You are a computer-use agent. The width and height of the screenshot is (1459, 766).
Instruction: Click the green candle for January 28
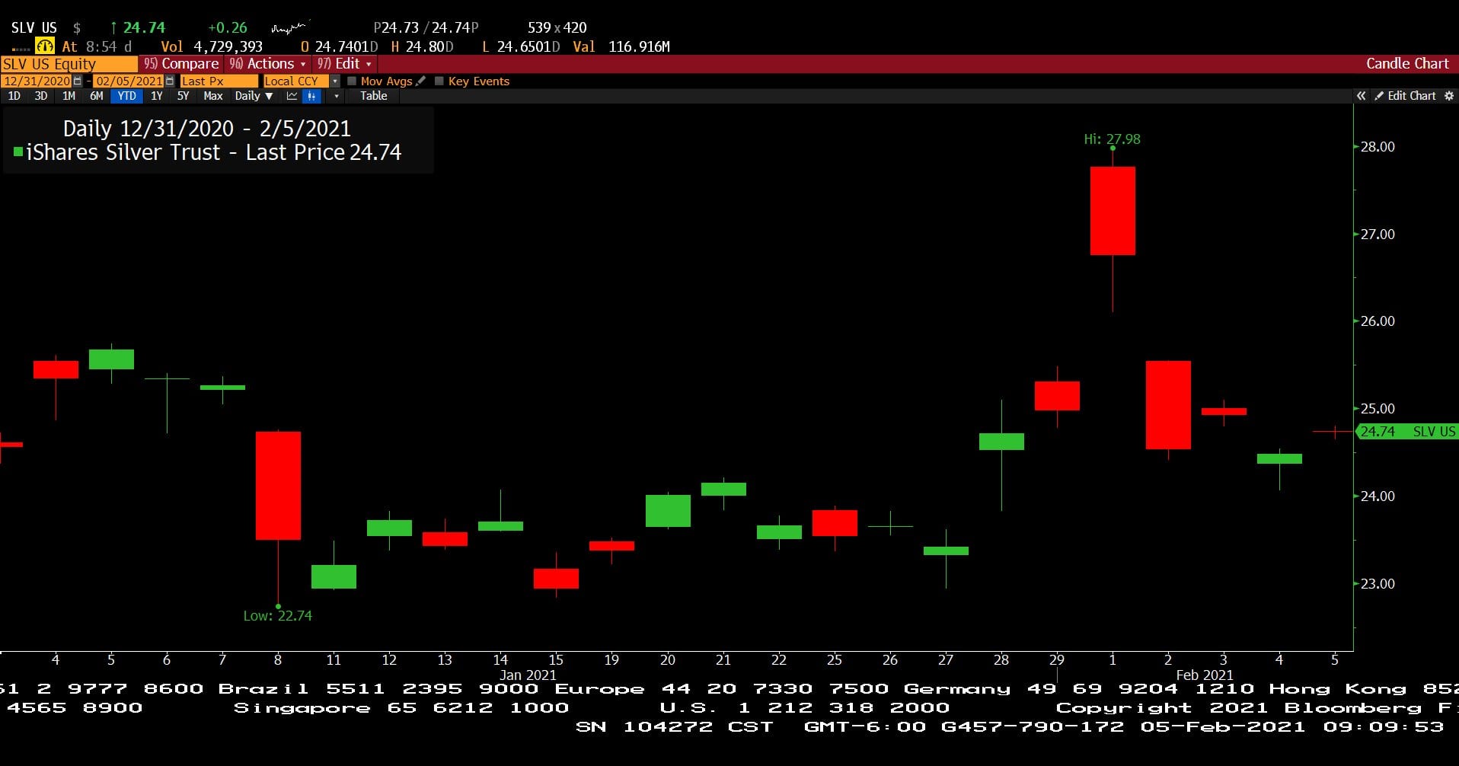[1001, 442]
